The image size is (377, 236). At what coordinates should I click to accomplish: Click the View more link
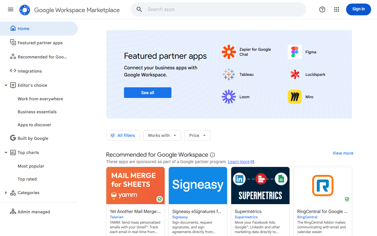pyautogui.click(x=343, y=153)
